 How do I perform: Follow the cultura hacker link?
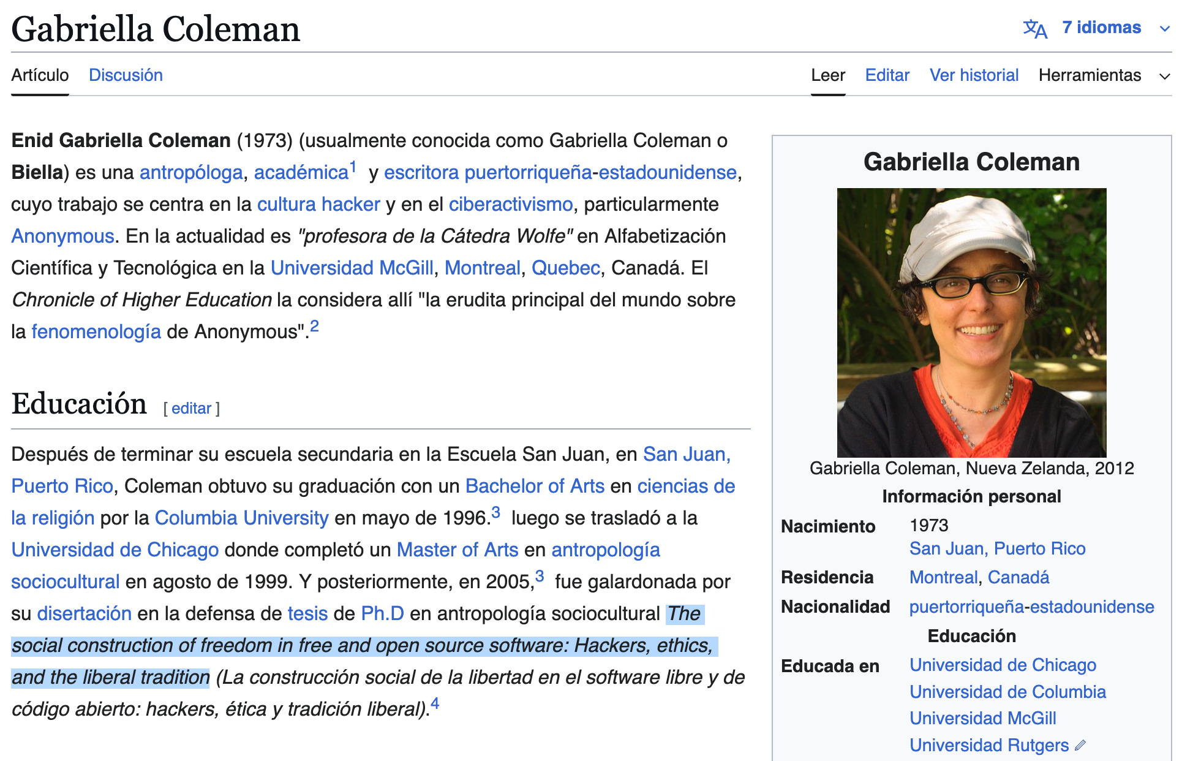(318, 204)
